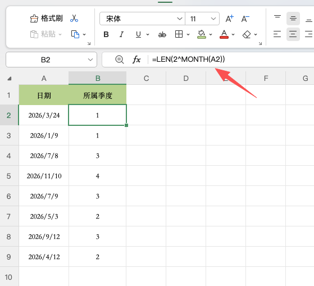Open Font color dropdown arrow

(x=233, y=34)
